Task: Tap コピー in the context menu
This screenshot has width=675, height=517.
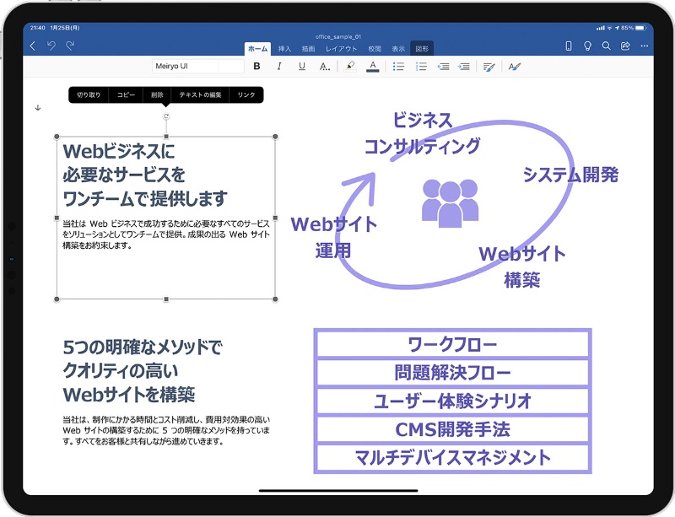Action: click(x=126, y=95)
